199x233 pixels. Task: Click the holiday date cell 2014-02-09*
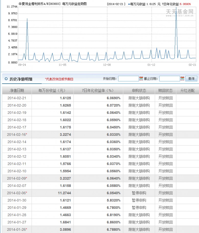coord(17,178)
